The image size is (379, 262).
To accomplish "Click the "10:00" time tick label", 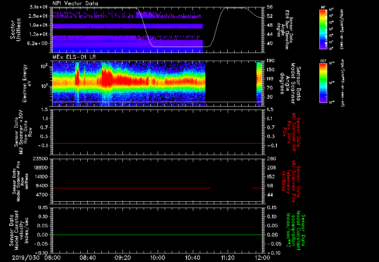I will [158, 258].
